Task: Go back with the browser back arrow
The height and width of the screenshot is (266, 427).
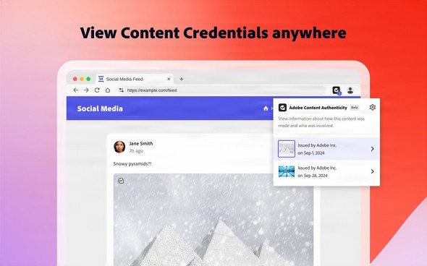Action: 76,90
